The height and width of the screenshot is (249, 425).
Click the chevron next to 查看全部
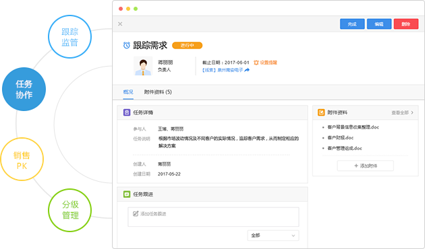click(x=412, y=112)
